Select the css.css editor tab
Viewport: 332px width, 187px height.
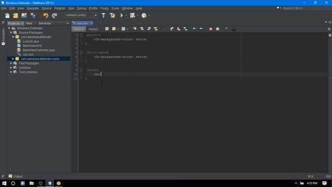click(x=82, y=23)
